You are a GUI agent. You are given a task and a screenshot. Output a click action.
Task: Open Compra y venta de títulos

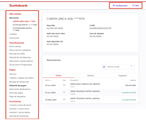tap(20, 105)
